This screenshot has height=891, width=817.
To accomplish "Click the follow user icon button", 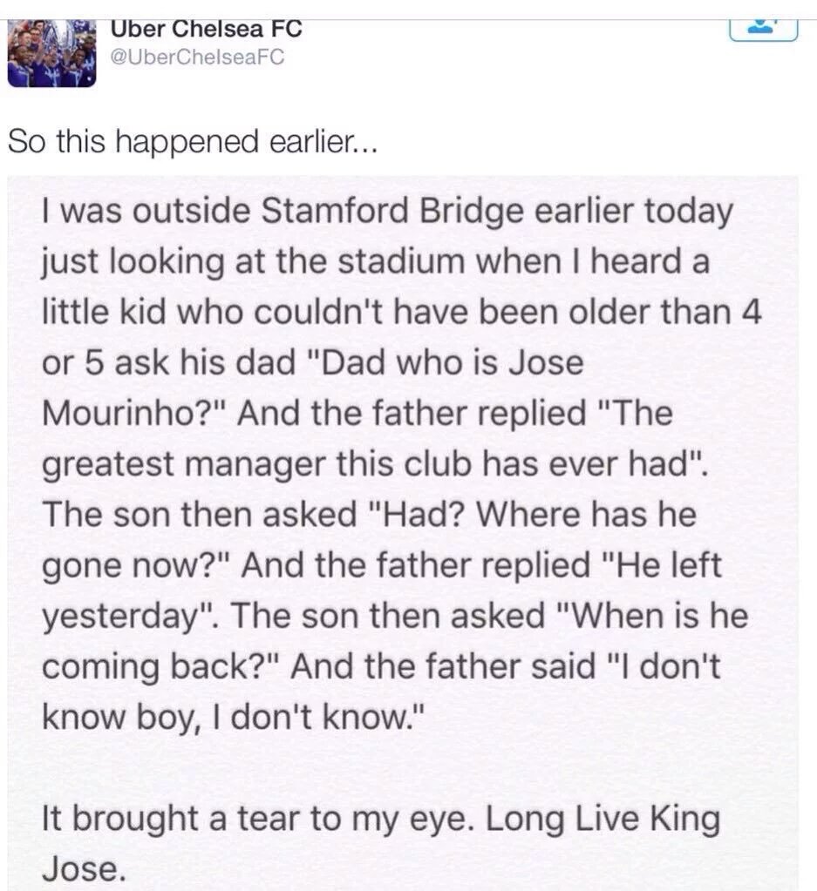I will 764,29.
